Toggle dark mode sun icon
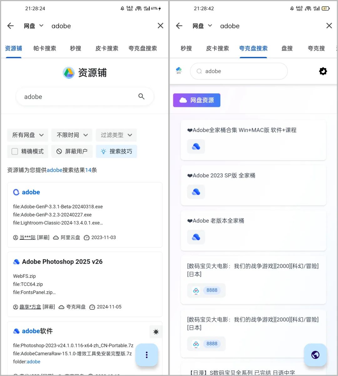 coord(156,332)
